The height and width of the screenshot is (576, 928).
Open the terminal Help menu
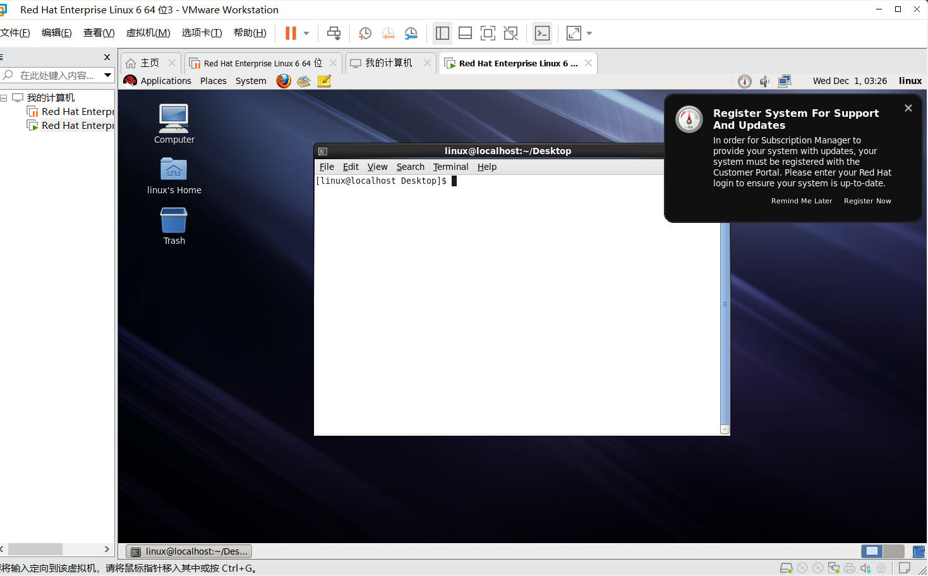pos(487,167)
